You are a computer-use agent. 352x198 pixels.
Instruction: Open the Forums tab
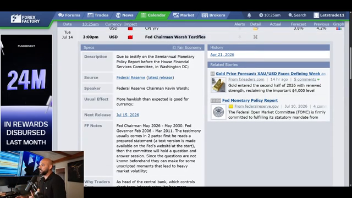pyautogui.click(x=69, y=15)
